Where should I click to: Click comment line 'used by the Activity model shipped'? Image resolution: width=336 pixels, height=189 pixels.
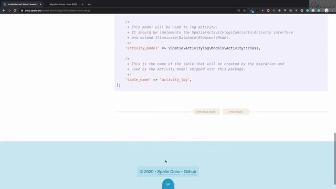click(x=188, y=69)
